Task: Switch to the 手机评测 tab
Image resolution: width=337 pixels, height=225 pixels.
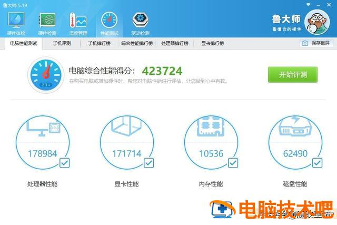Action: click(x=62, y=43)
